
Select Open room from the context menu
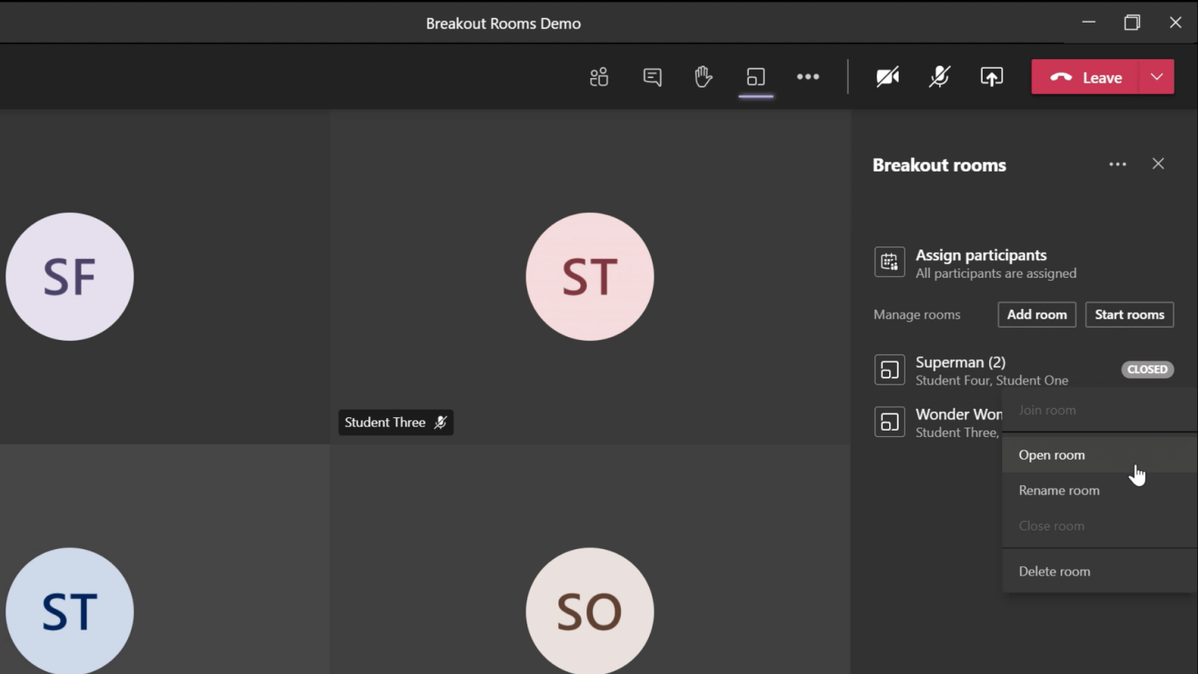point(1051,454)
